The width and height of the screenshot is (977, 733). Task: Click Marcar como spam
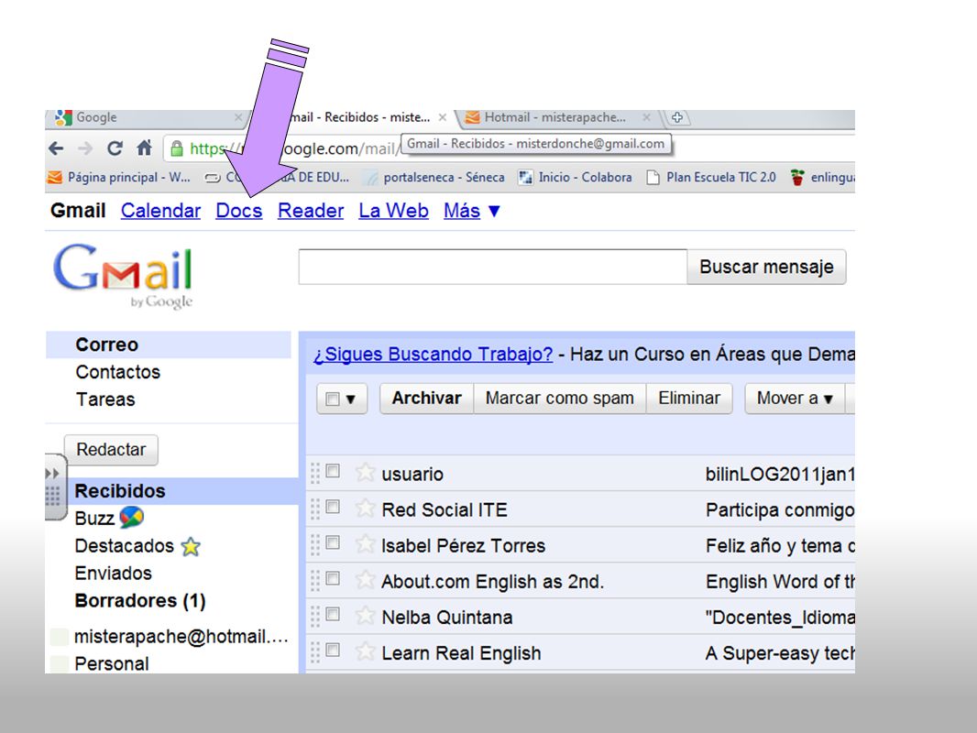(560, 398)
